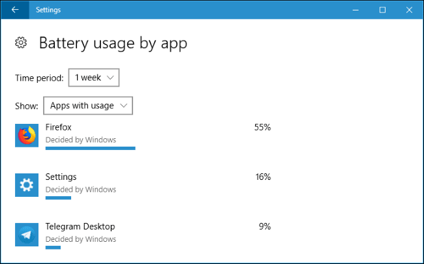Screen dimensions: 424x264
Task: Click the back arrow in title bar
Action: 15,10
